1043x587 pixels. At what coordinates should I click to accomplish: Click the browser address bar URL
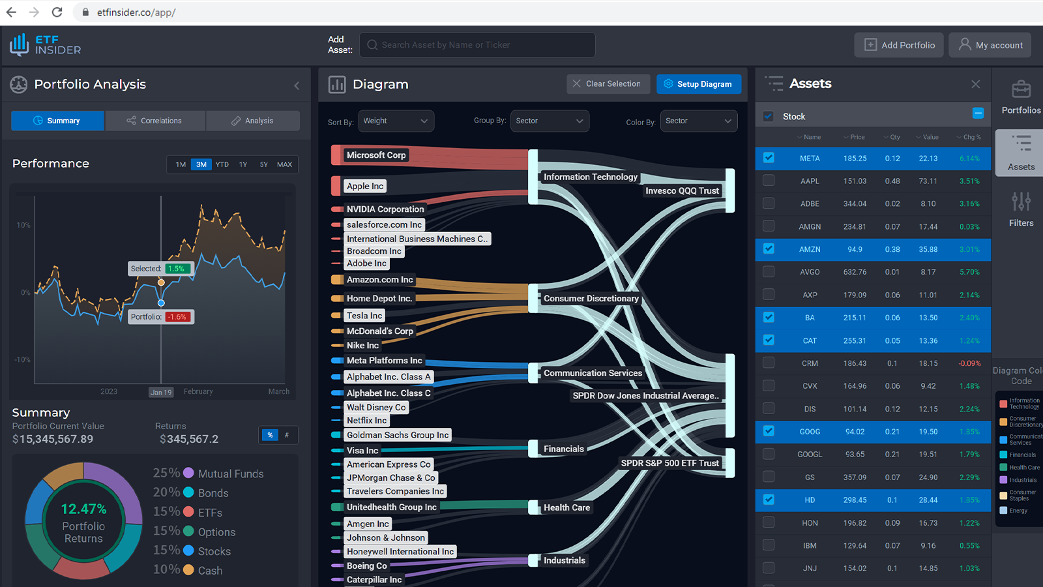pos(136,12)
